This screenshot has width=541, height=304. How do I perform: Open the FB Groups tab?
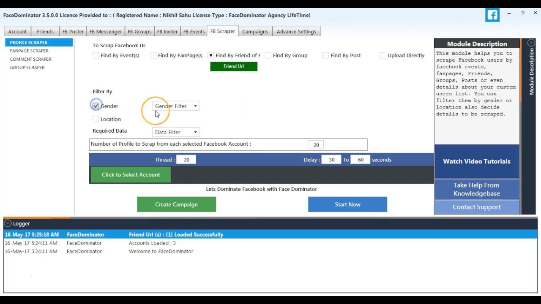coord(139,32)
